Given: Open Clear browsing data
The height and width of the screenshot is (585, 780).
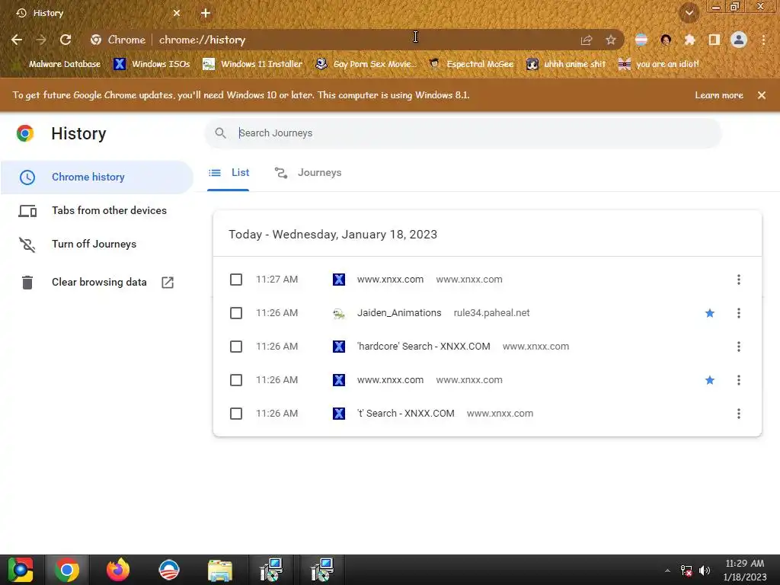Looking at the screenshot, I should pos(97,282).
